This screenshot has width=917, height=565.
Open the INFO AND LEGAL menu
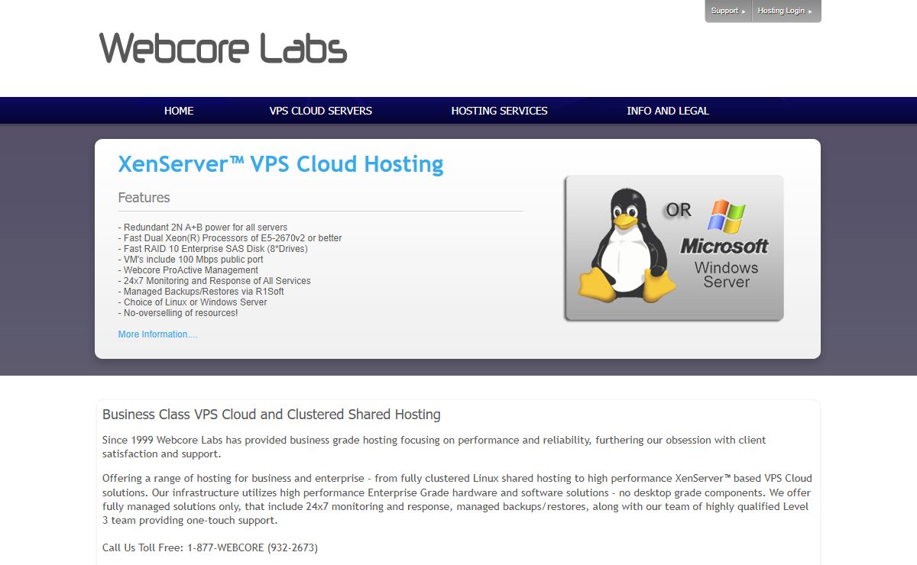pyautogui.click(x=668, y=111)
